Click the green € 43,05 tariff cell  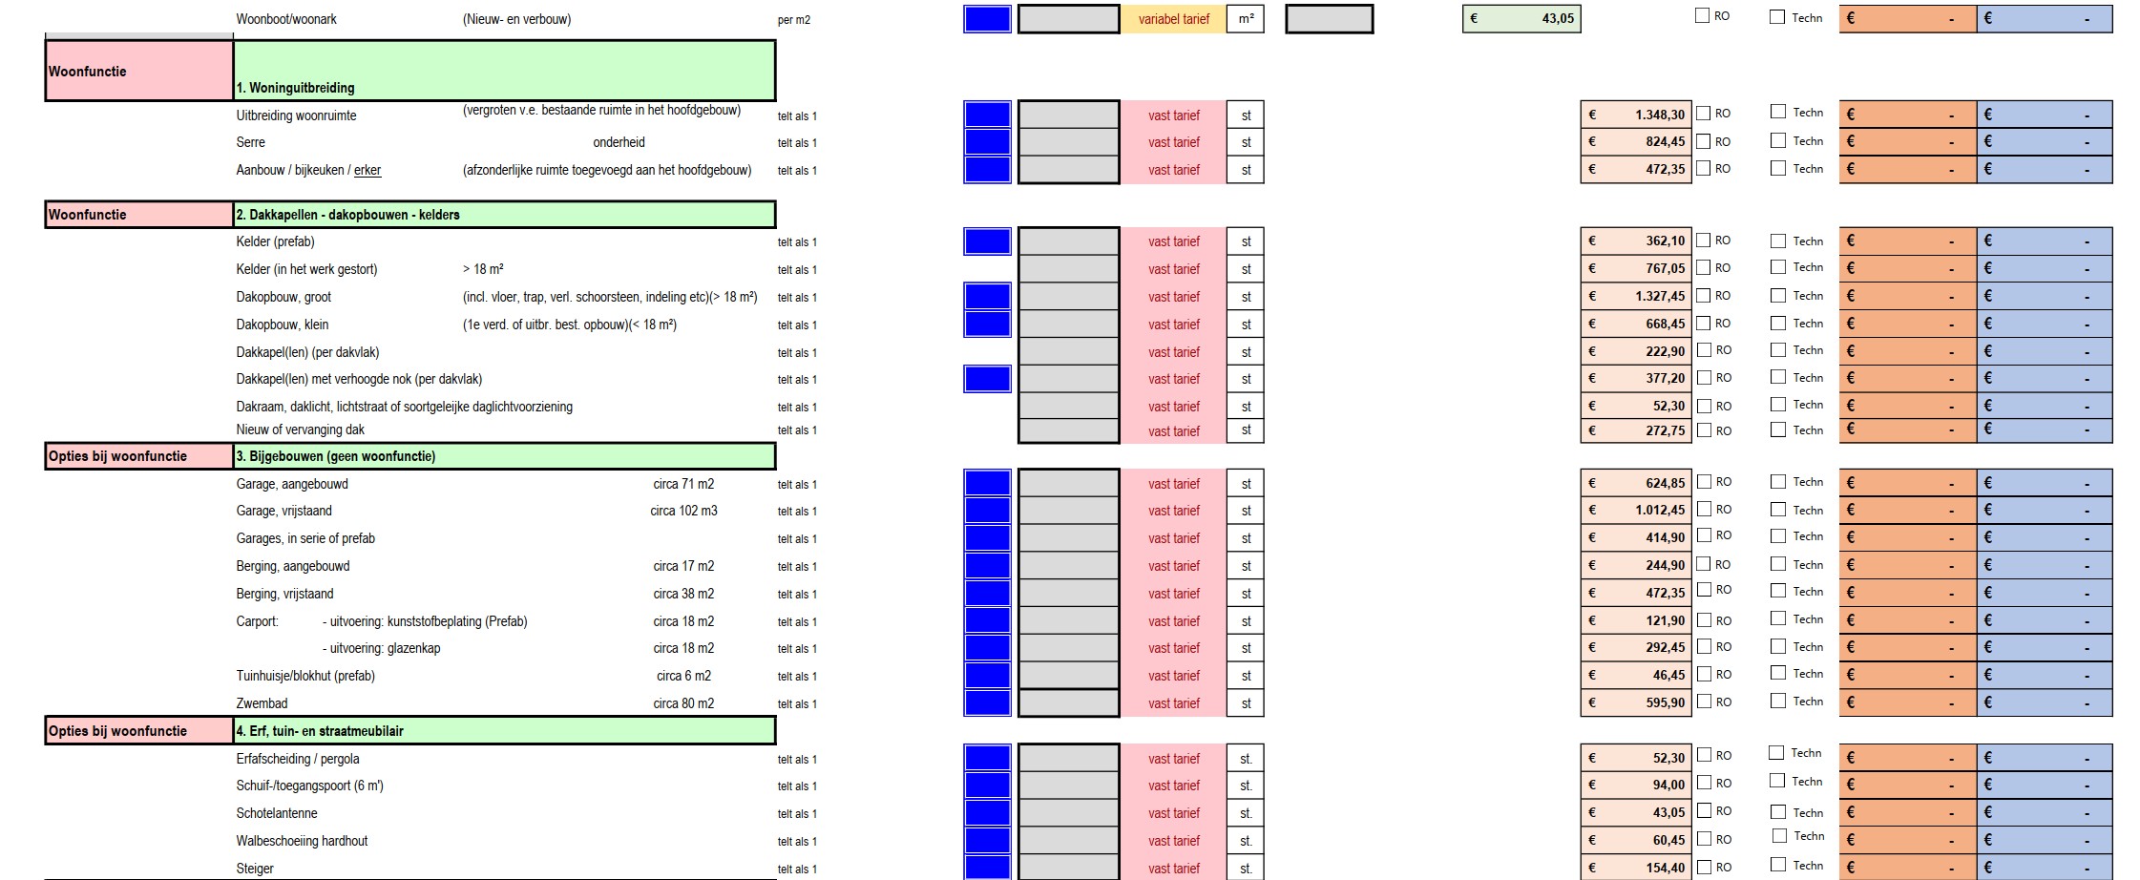(x=1521, y=19)
